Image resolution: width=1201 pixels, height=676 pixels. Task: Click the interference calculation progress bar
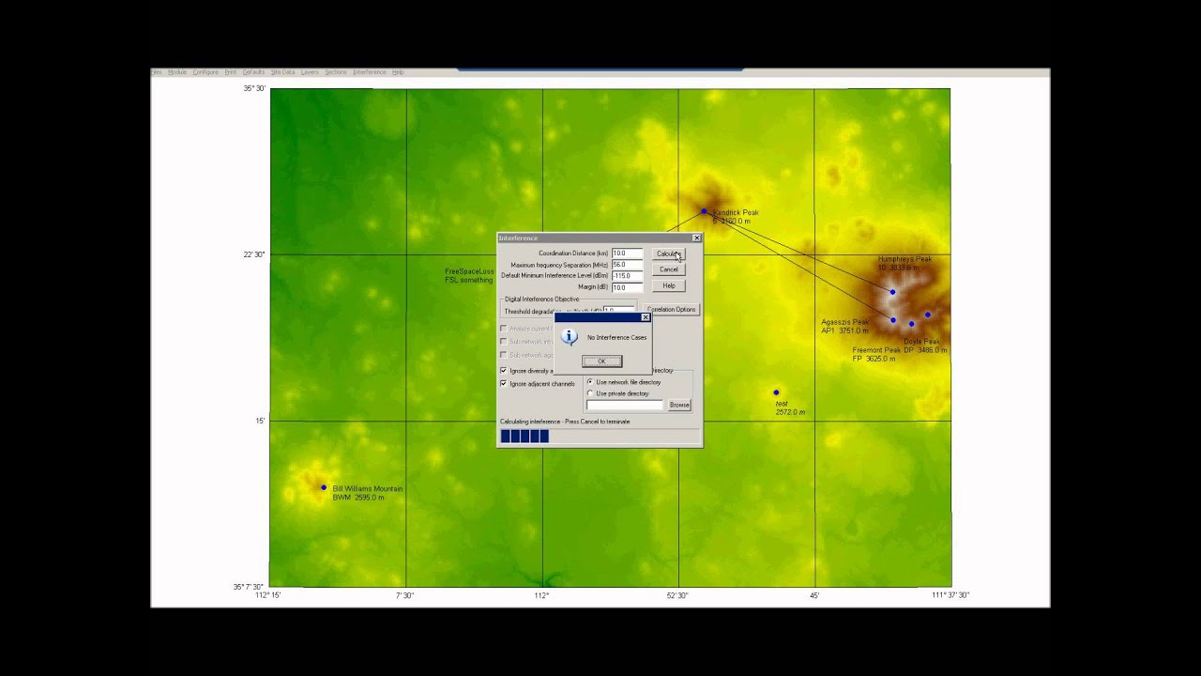click(600, 436)
